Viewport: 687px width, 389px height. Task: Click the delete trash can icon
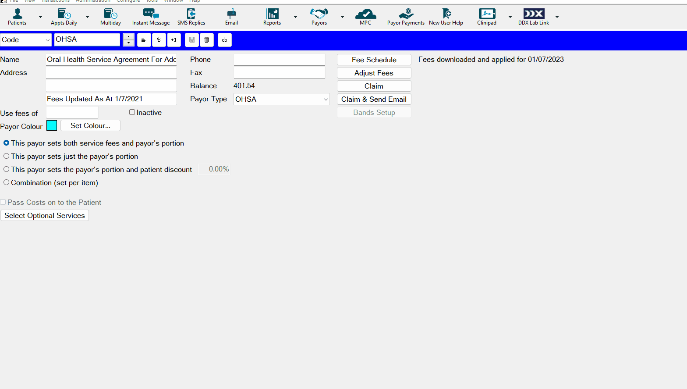tap(207, 40)
